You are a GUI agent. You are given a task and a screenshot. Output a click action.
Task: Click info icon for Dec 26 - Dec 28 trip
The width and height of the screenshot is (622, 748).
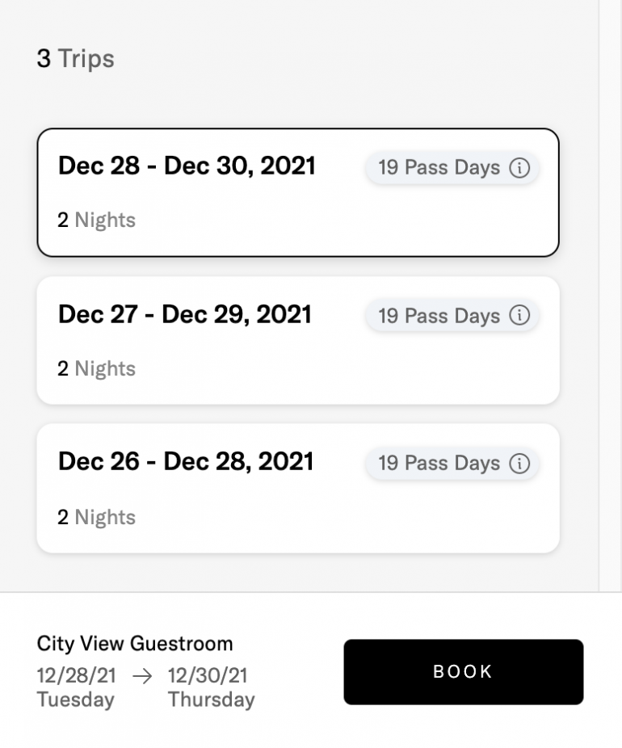[x=519, y=463]
